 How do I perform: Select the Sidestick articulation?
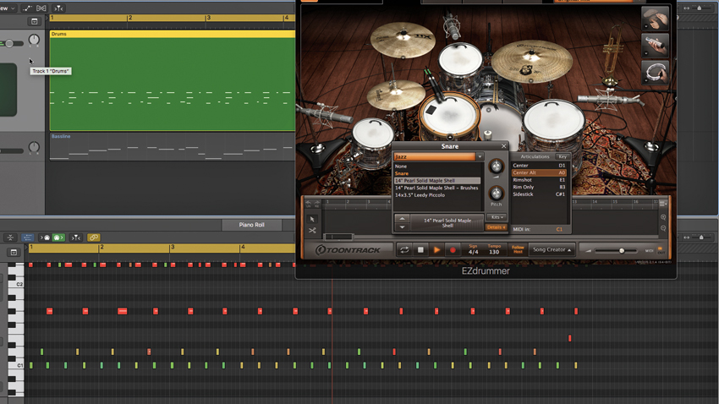coord(540,194)
